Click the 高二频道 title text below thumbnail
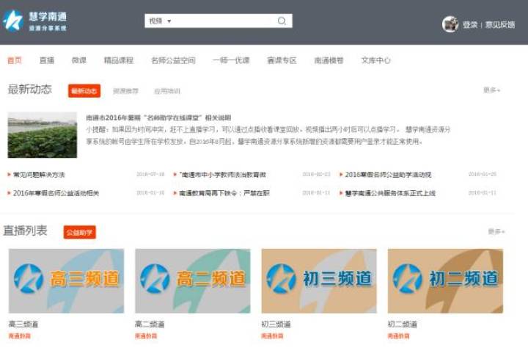Screen dimensions: 528x348 point(150,325)
